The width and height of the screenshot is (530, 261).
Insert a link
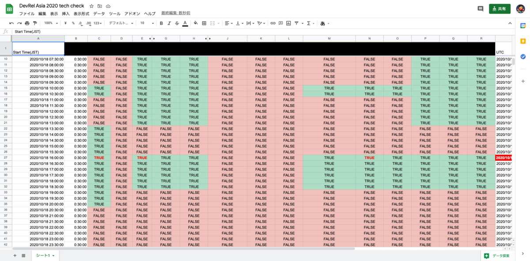[273, 23]
